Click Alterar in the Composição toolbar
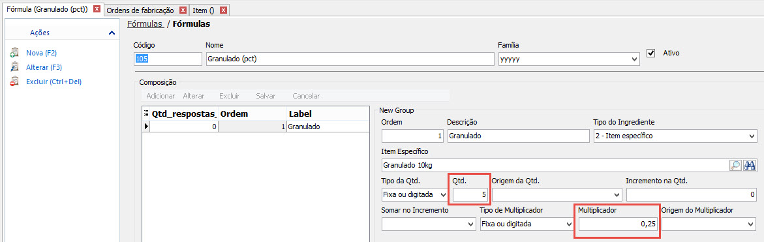Viewport: 764px width, 242px height. [x=193, y=96]
